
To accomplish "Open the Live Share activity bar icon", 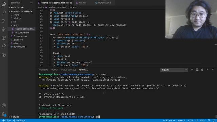I will coord(4,46).
